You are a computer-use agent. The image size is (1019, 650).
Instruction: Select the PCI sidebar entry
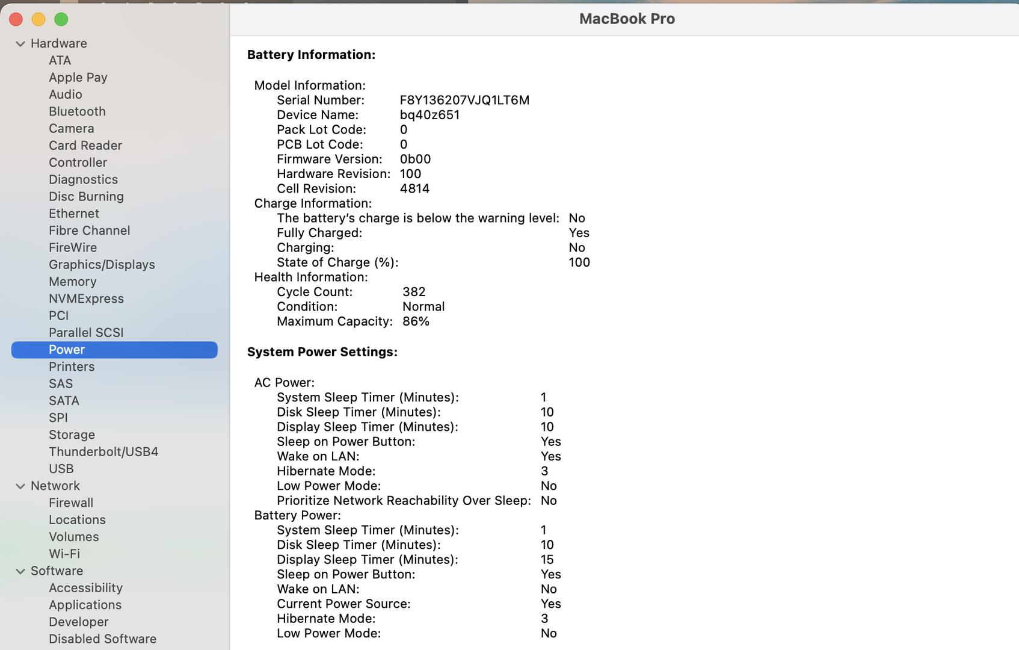point(58,315)
